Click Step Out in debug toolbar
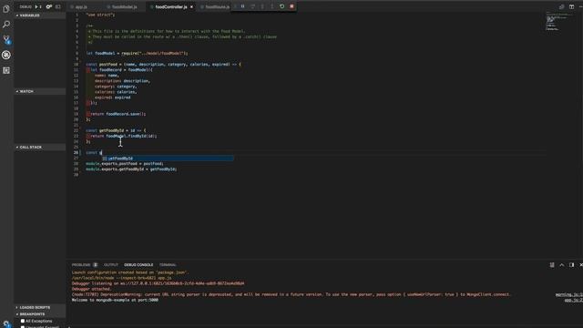583x328 pixels. (x=272, y=6)
